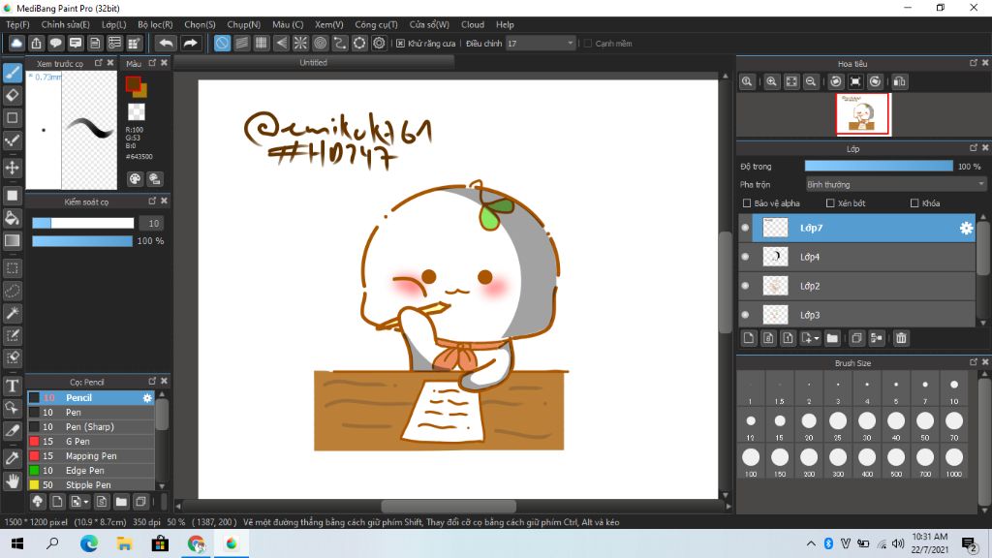
Task: Select the Brush tool in left toolbar
Action: 12,73
